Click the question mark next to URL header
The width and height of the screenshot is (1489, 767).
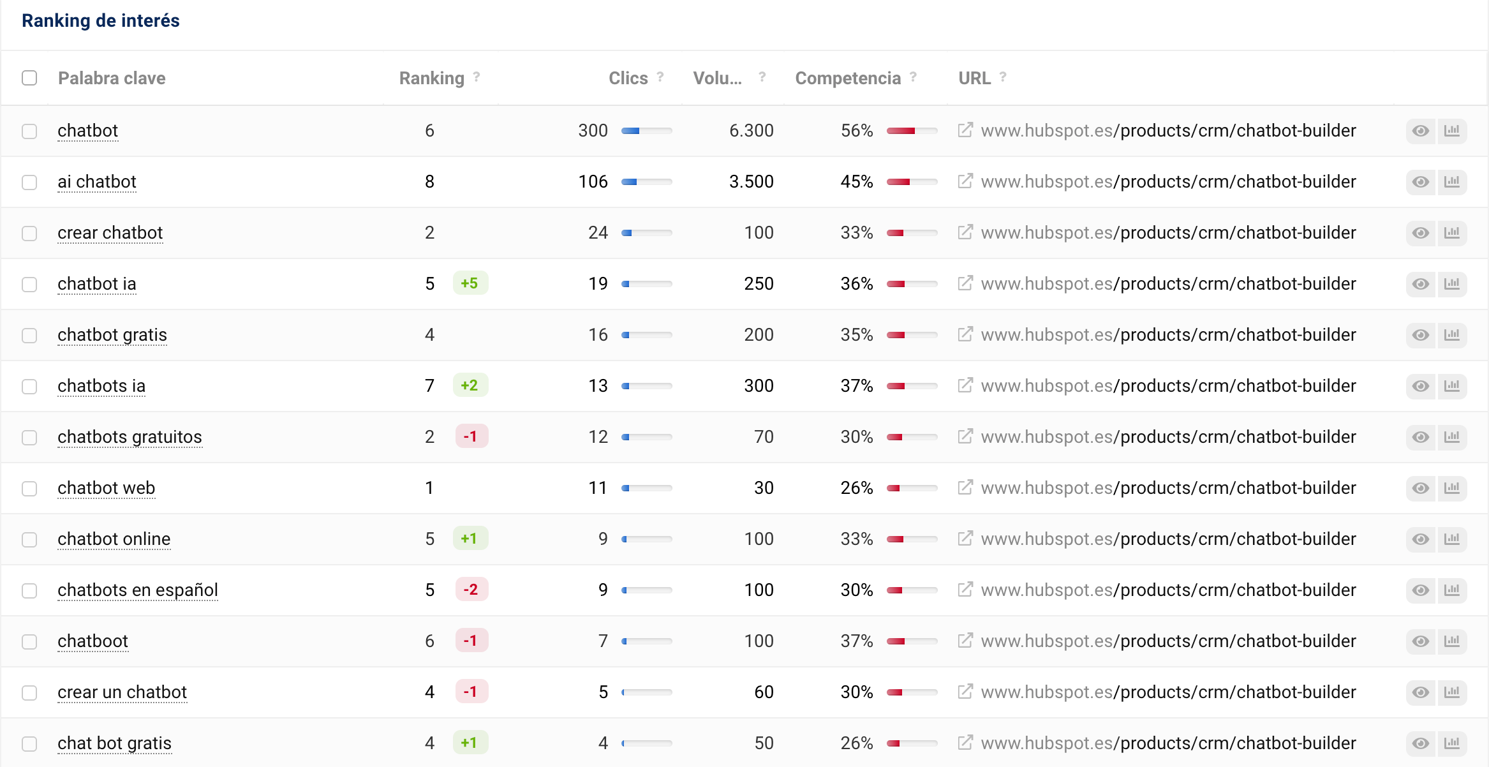1003,77
